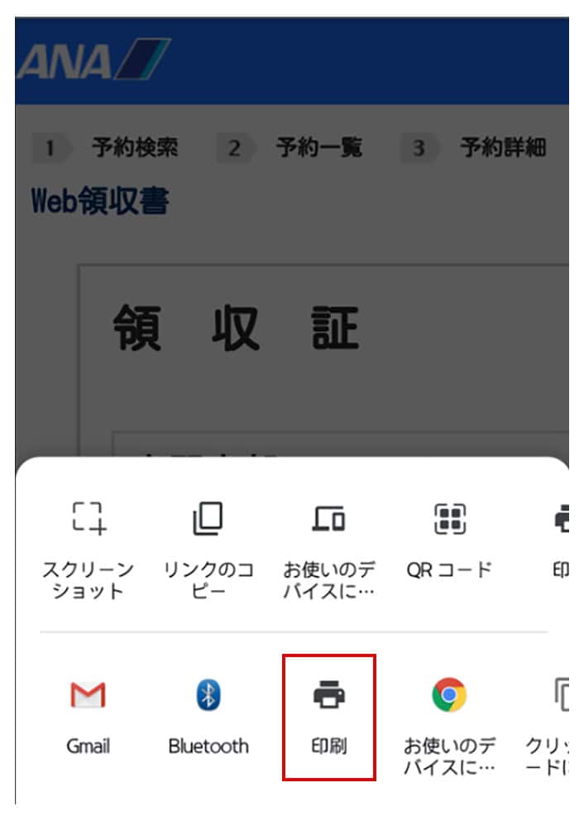This screenshot has height=821, width=584.
Task: Choose お使いのデバイスに send-to-device icon in top row
Action: coord(328,518)
